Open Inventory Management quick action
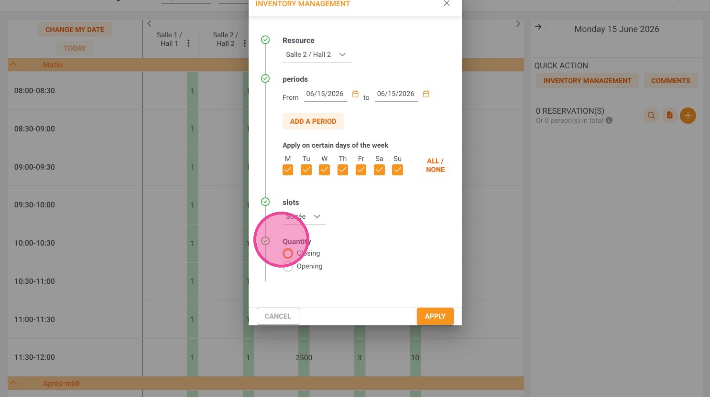The width and height of the screenshot is (710, 397). [x=587, y=81]
